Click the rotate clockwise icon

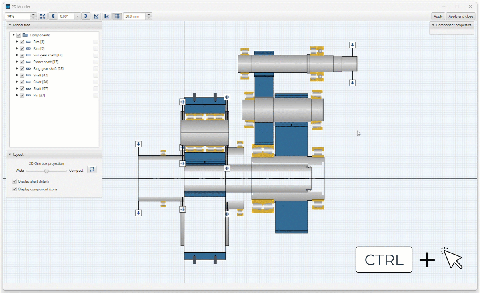coord(86,16)
